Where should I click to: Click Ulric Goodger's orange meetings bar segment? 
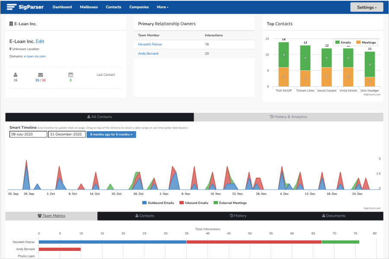[x=370, y=82]
